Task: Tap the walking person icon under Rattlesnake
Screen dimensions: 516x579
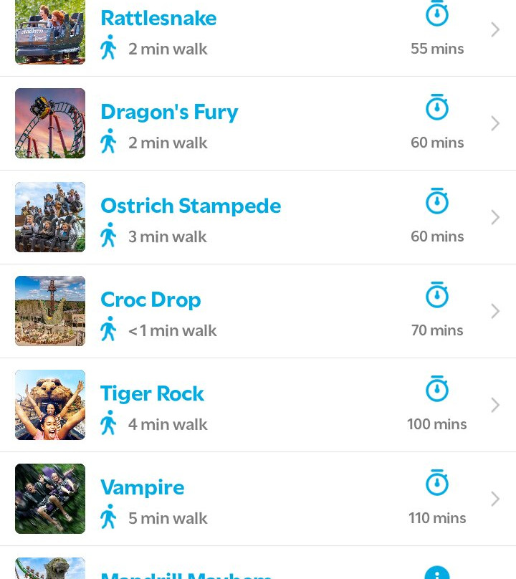Action: (108, 47)
